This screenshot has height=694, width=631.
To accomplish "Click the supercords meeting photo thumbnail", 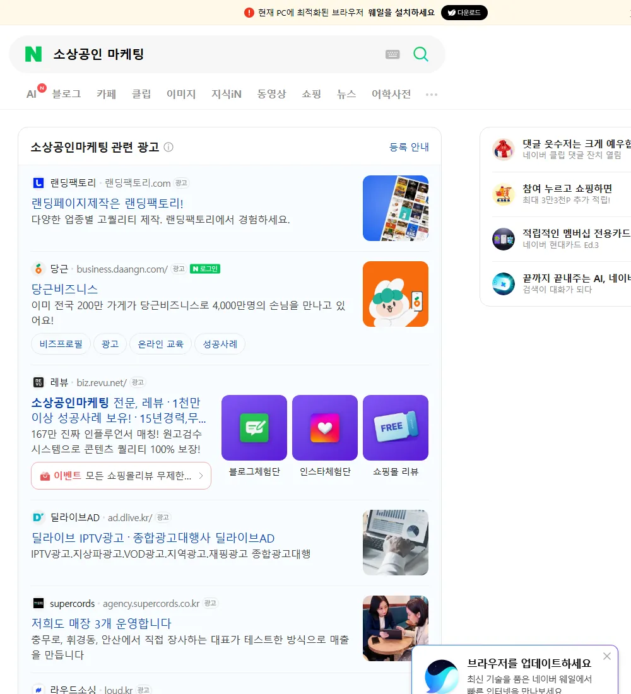I will 396,628.
